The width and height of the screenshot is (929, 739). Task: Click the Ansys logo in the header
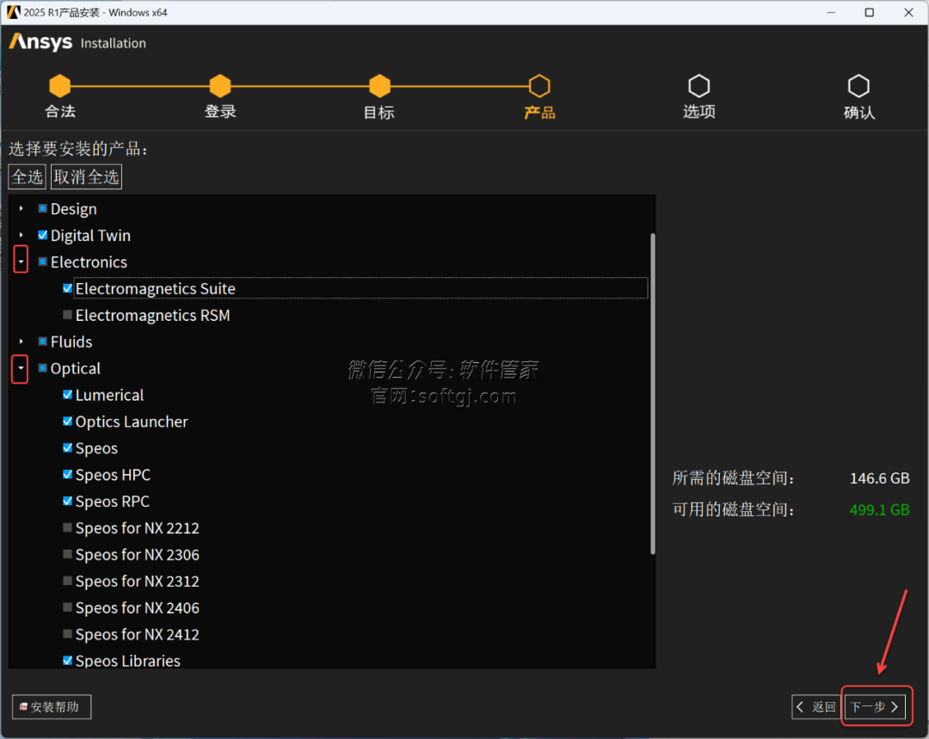click(40, 42)
